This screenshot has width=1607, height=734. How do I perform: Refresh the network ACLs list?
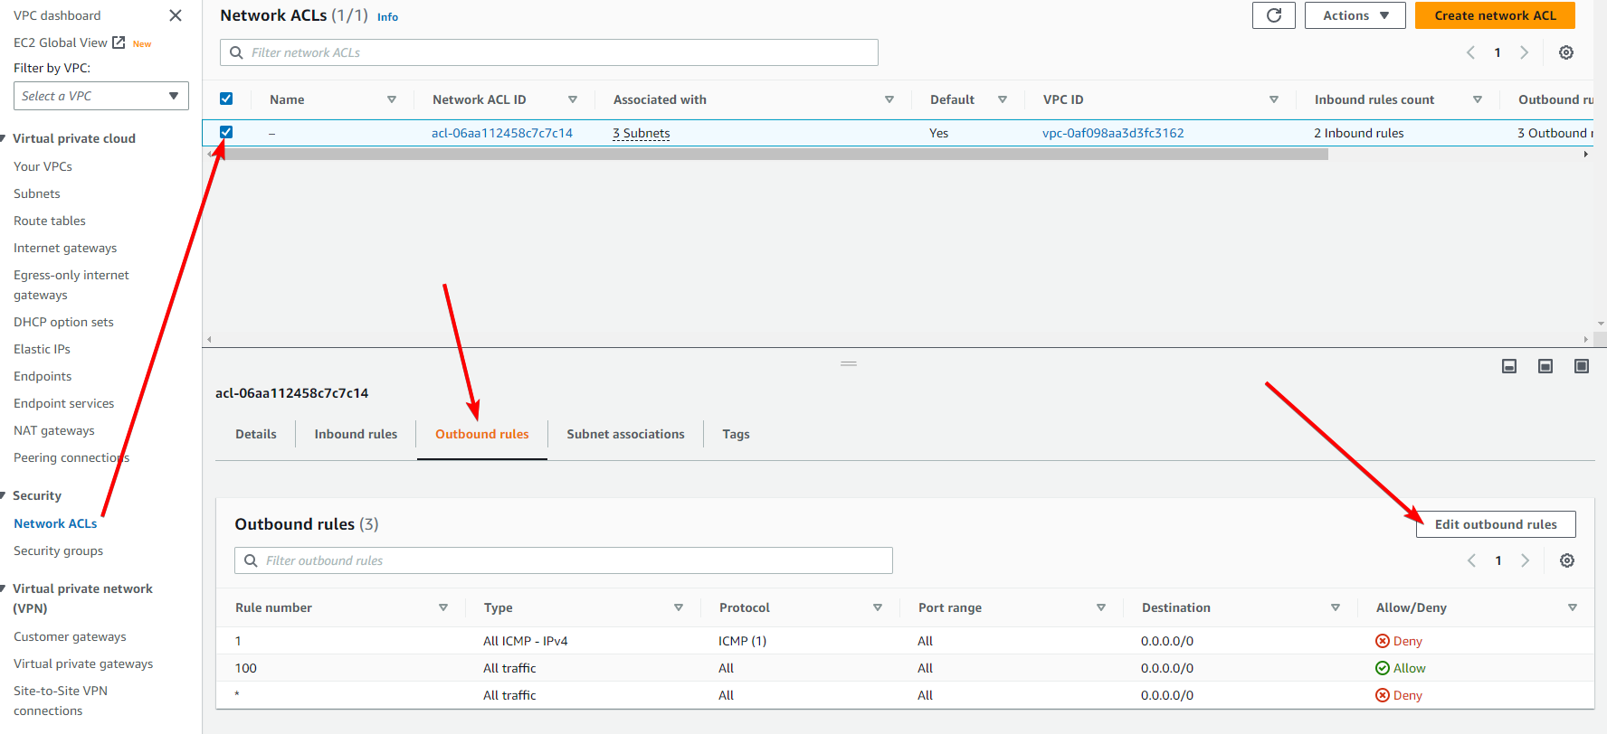point(1274,15)
